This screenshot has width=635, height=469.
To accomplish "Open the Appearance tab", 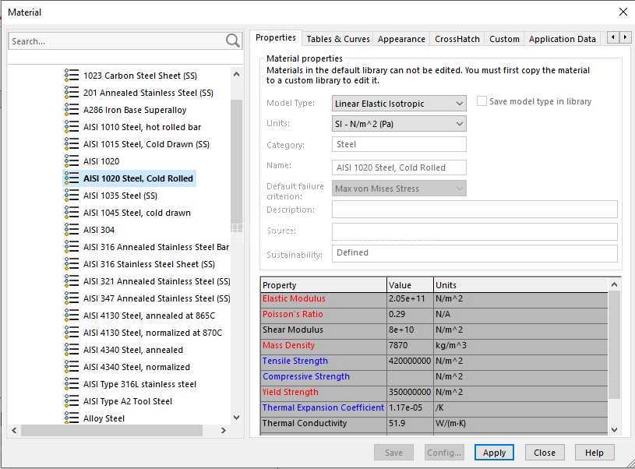I will [401, 39].
